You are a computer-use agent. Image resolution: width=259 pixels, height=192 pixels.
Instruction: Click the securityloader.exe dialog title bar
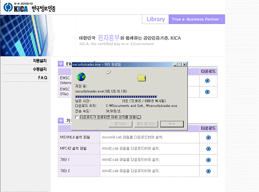[122, 65]
